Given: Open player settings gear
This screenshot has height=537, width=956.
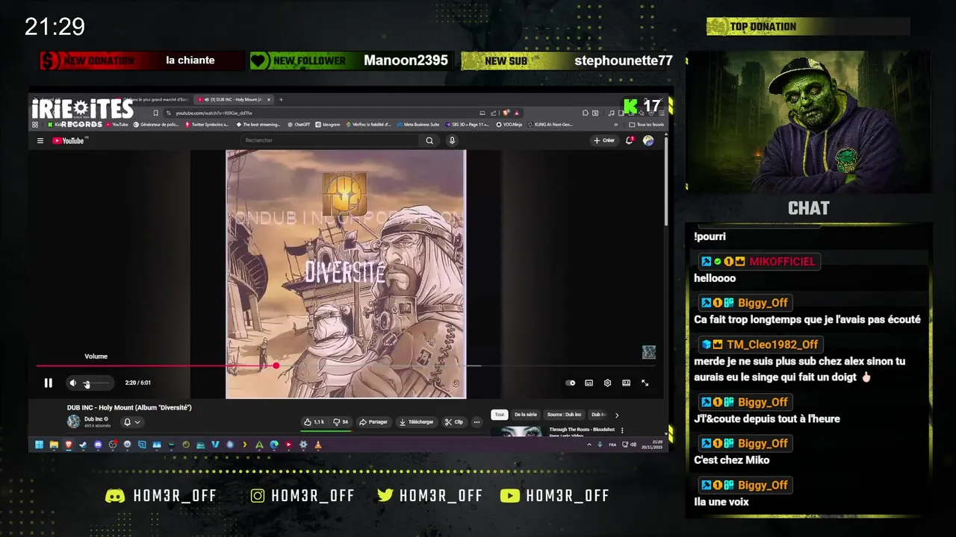Looking at the screenshot, I should (607, 383).
